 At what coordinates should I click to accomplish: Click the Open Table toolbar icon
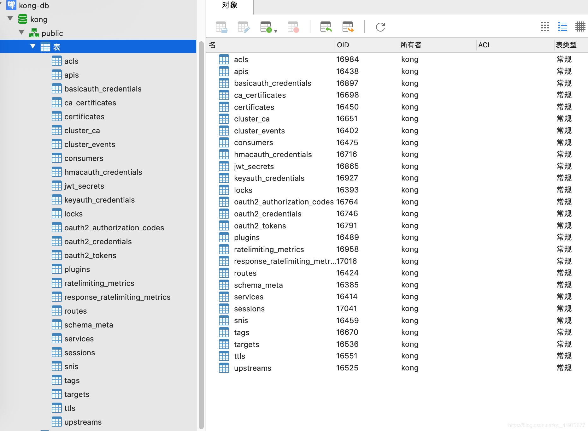pyautogui.click(x=221, y=27)
